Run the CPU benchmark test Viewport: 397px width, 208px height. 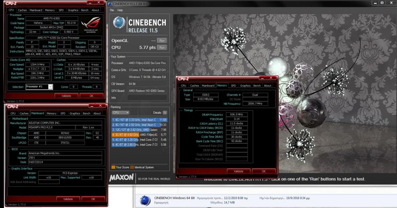162,47
